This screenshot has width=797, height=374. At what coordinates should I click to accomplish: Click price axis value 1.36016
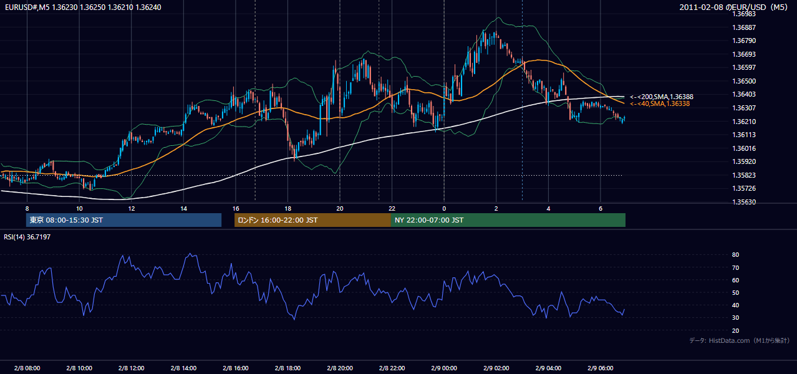[x=743, y=148]
